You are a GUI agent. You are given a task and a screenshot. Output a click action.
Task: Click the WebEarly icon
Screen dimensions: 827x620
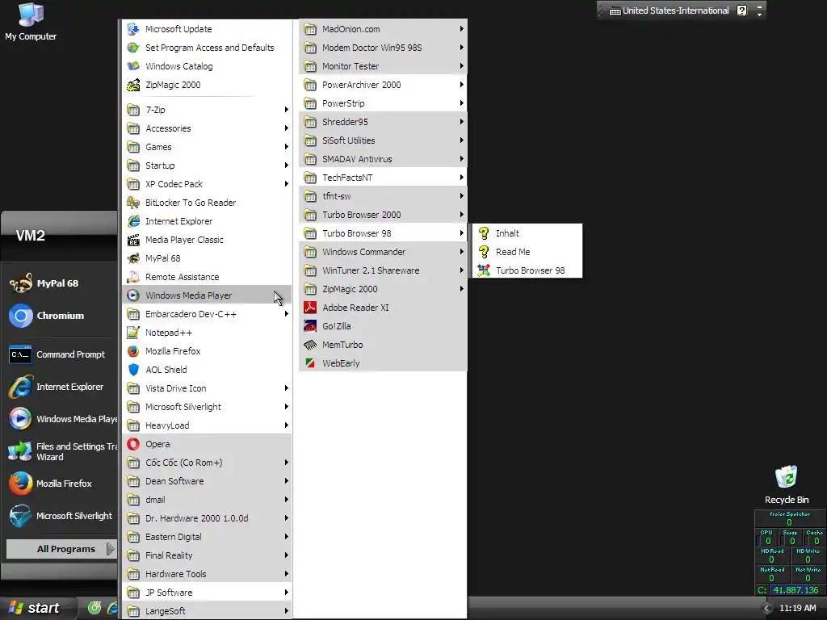[310, 363]
